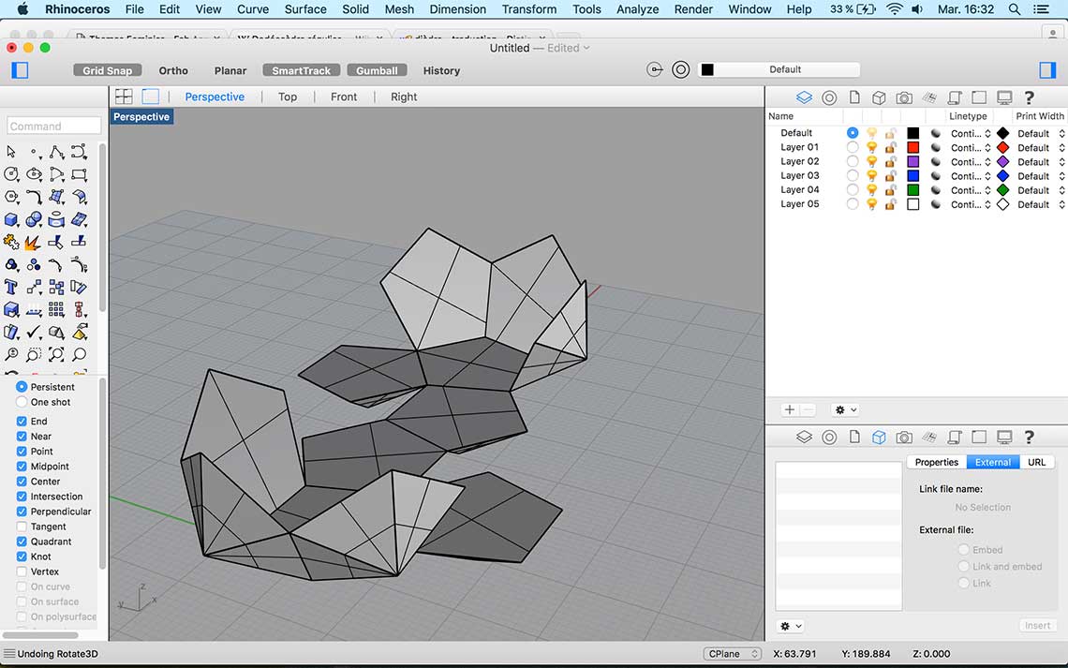Toggle the Gumball button
Screen dimensions: 1068x668
(x=377, y=70)
